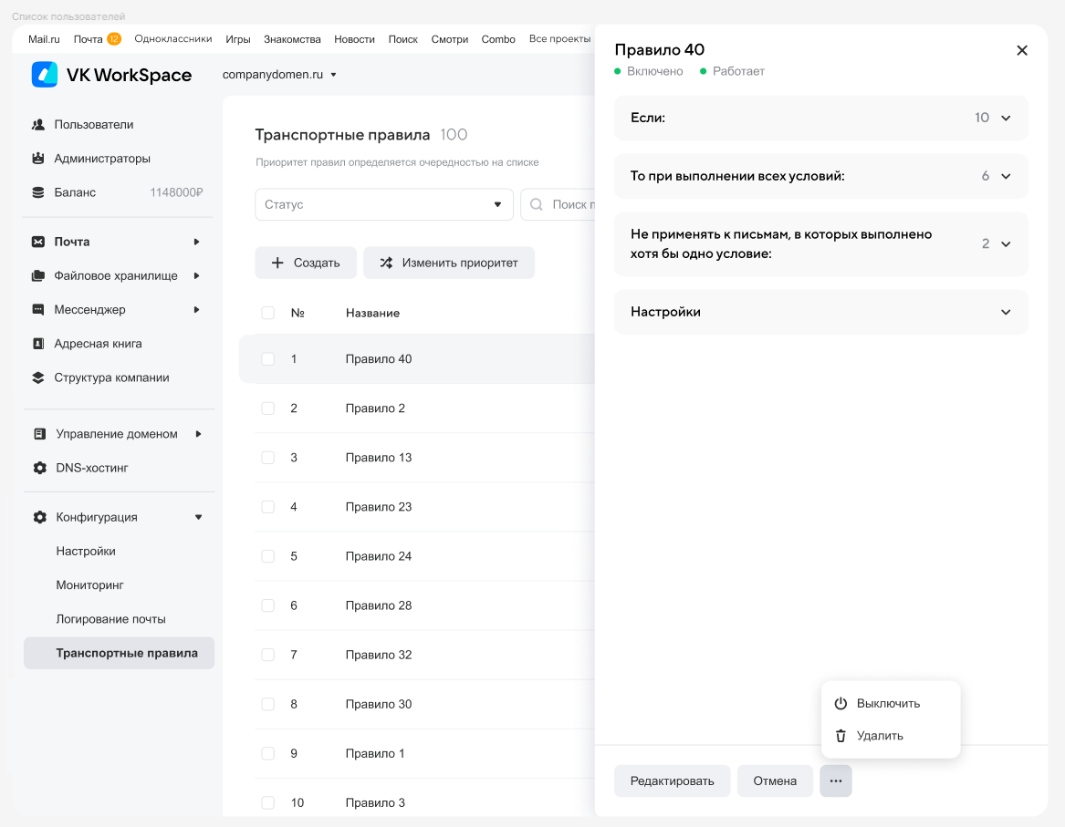
Task: Expand the Если conditions section
Action: coord(820,118)
